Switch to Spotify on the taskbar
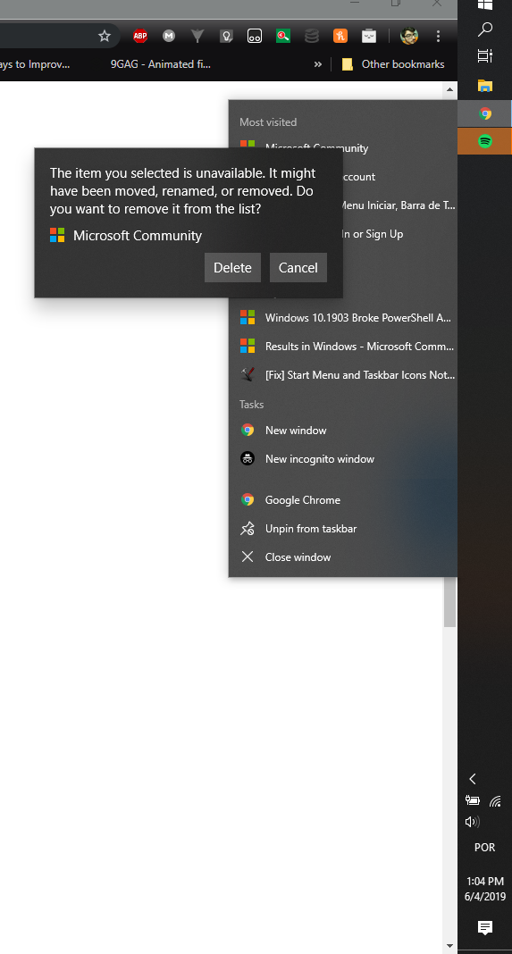Image resolution: width=512 pixels, height=954 pixels. tap(484, 141)
